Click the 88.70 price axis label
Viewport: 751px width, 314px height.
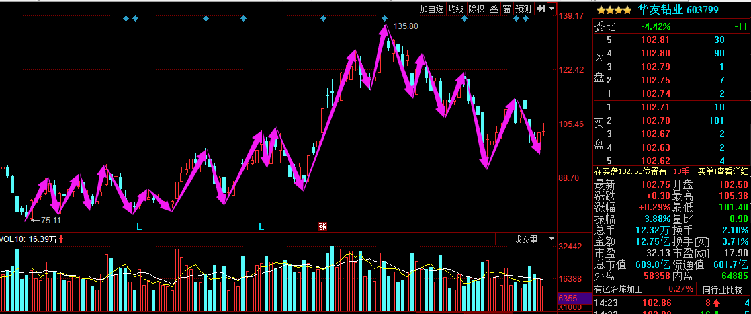coord(569,178)
